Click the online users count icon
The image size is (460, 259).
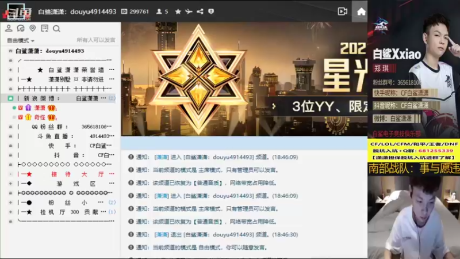coord(162,12)
